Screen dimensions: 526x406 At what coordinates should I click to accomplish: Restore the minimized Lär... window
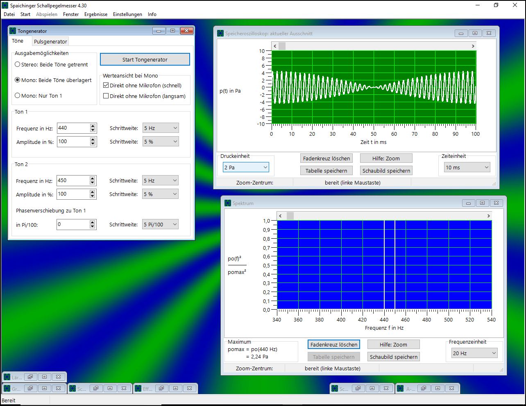pyautogui.click(x=30, y=377)
